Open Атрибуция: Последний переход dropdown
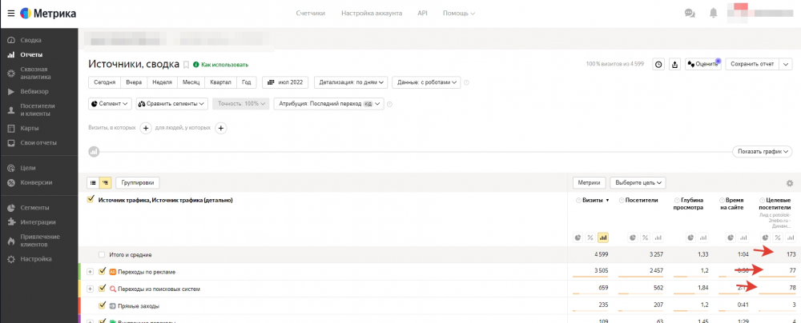 click(328, 104)
